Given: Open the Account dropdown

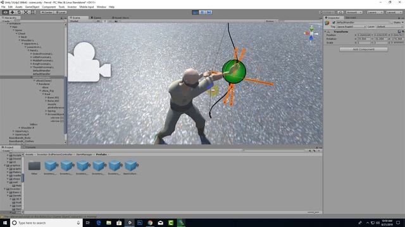Looking at the screenshot, I should [x=354, y=13].
